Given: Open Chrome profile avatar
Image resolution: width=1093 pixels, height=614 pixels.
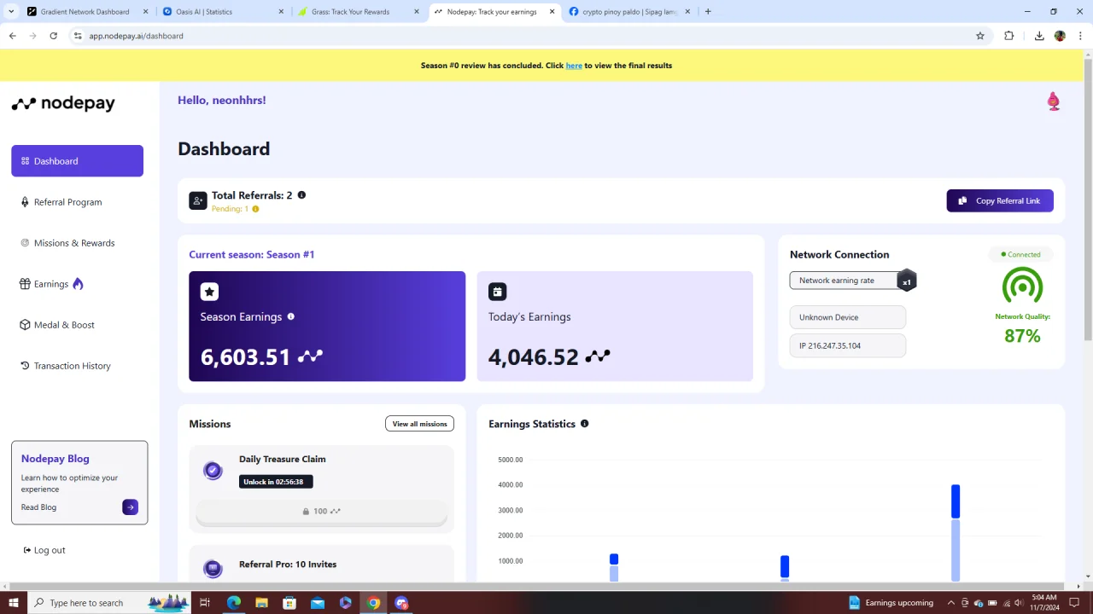Looking at the screenshot, I should [x=1060, y=36].
